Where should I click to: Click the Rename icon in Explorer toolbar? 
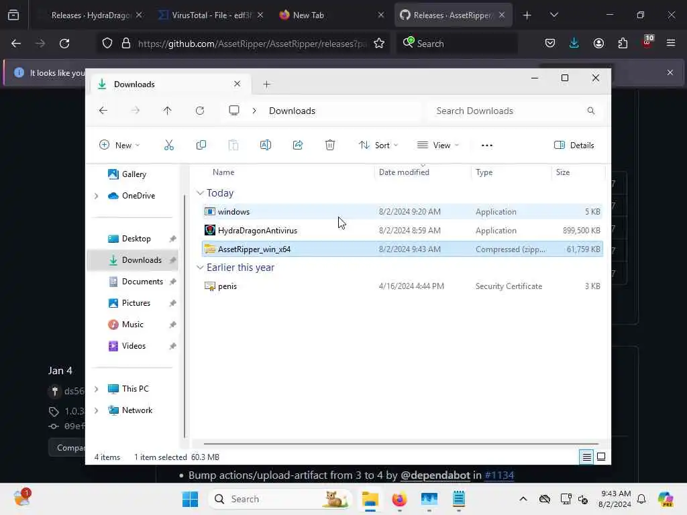point(266,146)
